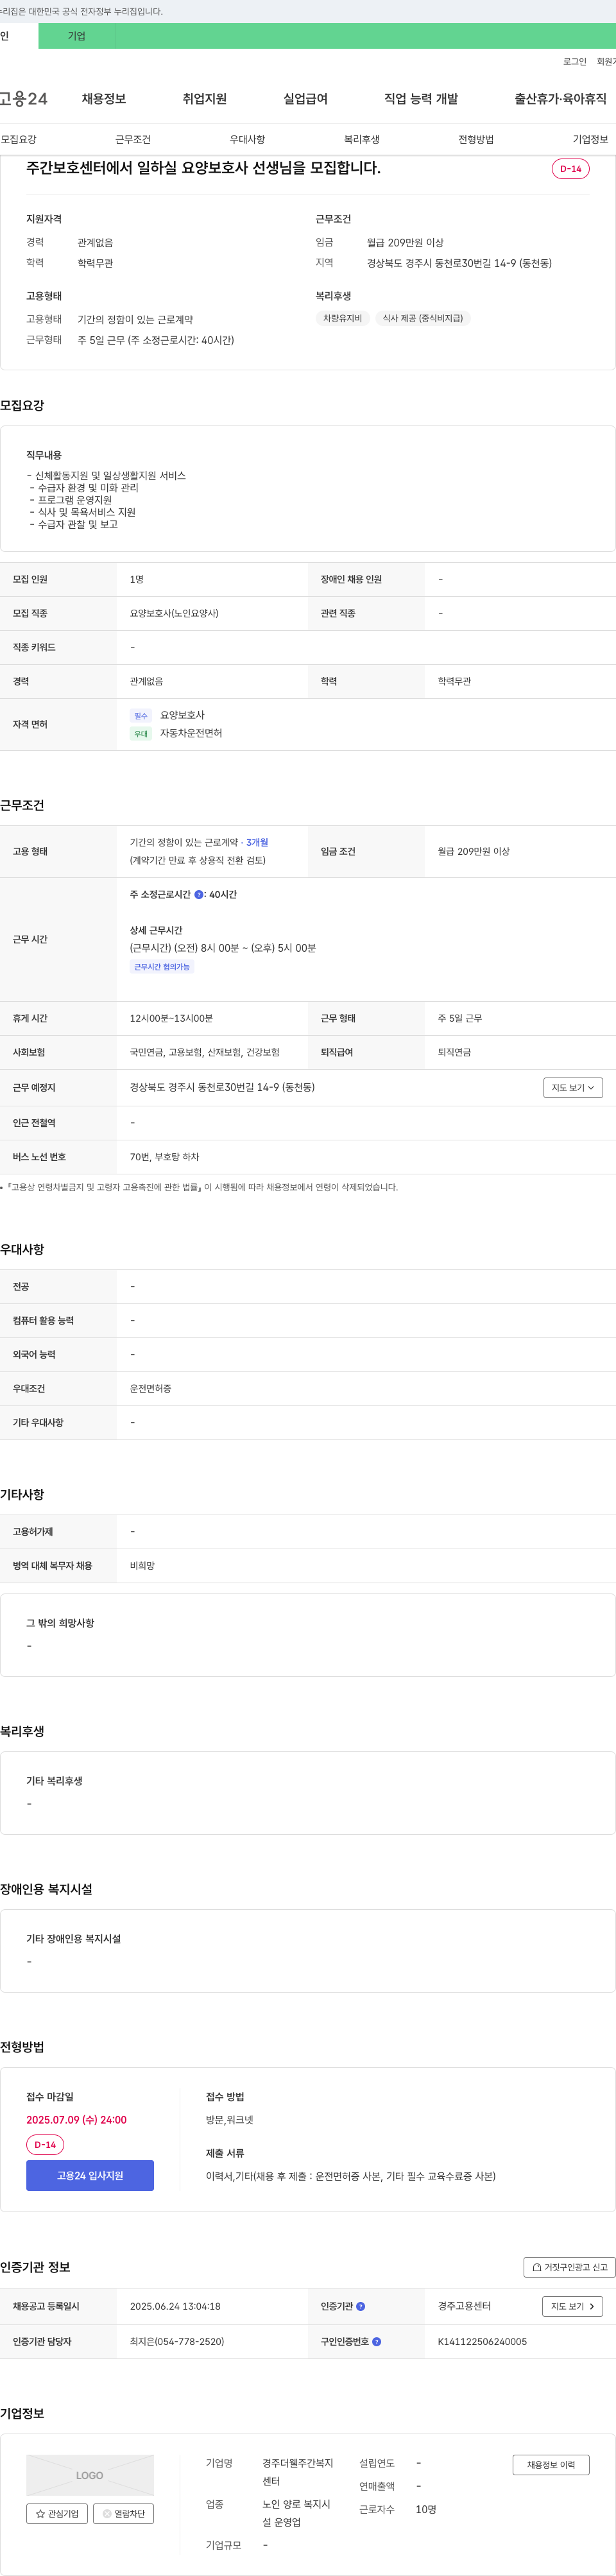Image resolution: width=616 pixels, height=2576 pixels.
Task: Click the 열람차단 button
Action: pos(124,2513)
